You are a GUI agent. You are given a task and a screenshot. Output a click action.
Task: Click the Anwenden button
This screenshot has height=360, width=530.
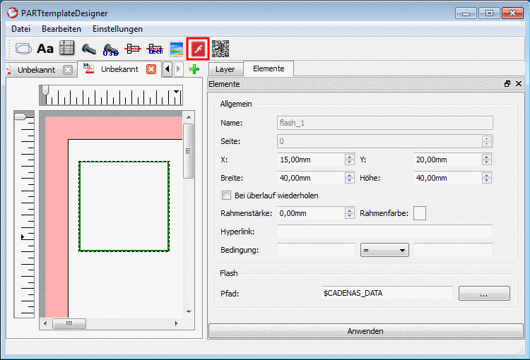point(366,331)
